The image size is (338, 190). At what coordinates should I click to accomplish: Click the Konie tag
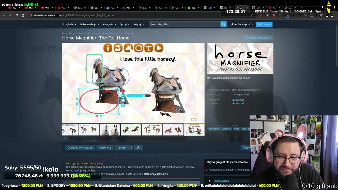point(236,129)
